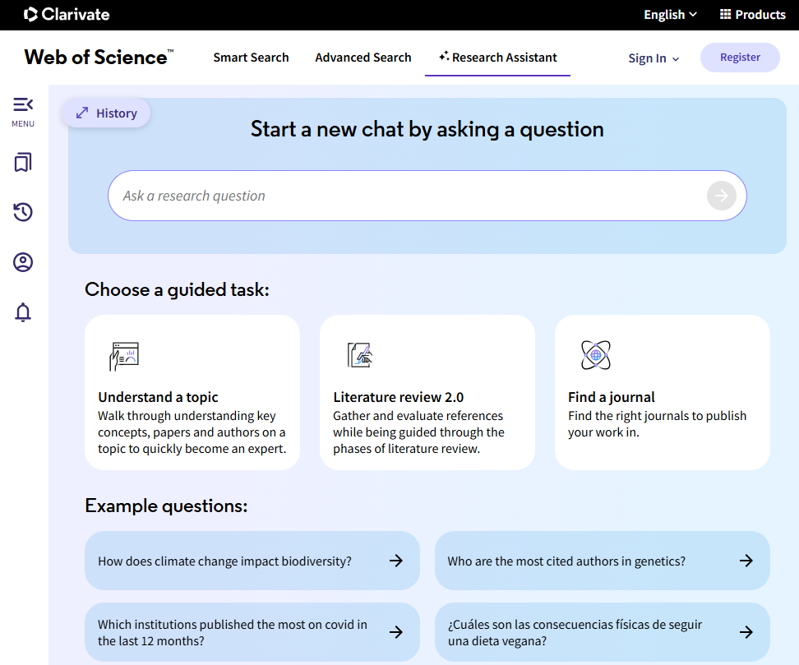Viewport: 799px width, 665px height.
Task: Open the Sign In dropdown
Action: pyautogui.click(x=654, y=58)
